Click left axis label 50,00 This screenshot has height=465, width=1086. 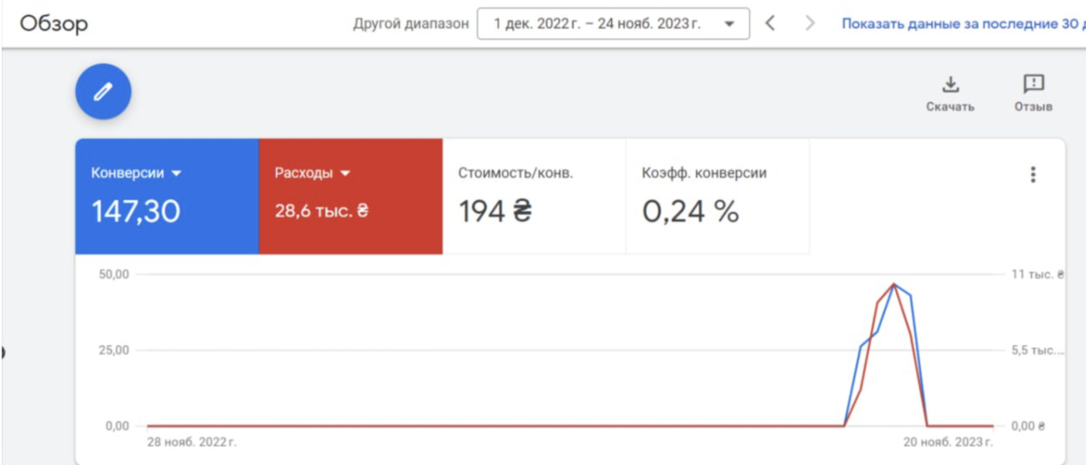pos(114,274)
